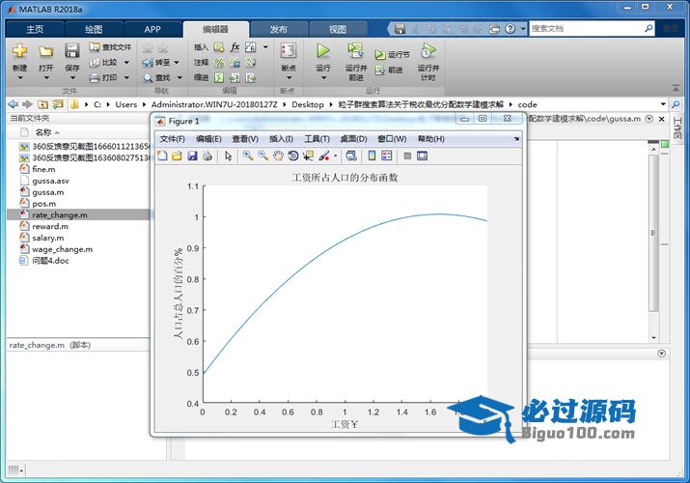Click the Breakpoints (断点) icon

tap(289, 50)
